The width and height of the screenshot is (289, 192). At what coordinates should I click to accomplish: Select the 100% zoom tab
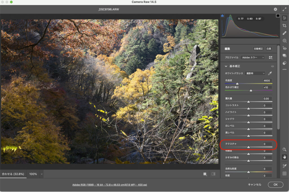pyautogui.click(x=33, y=174)
